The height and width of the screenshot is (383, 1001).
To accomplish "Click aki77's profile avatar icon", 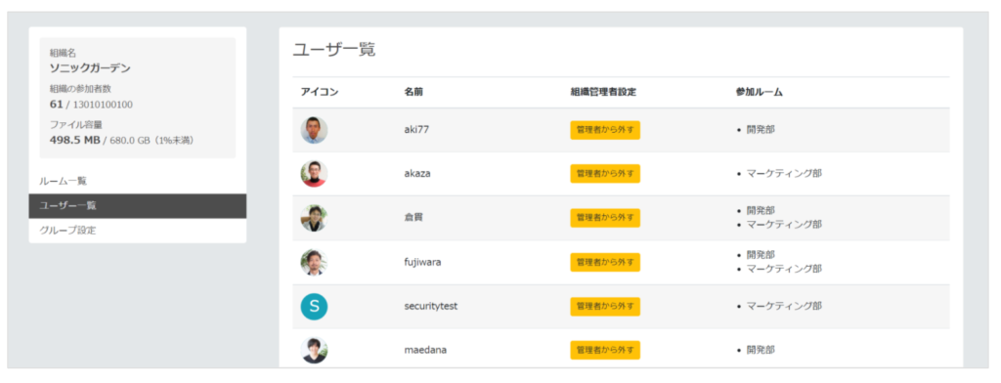I will (x=314, y=130).
